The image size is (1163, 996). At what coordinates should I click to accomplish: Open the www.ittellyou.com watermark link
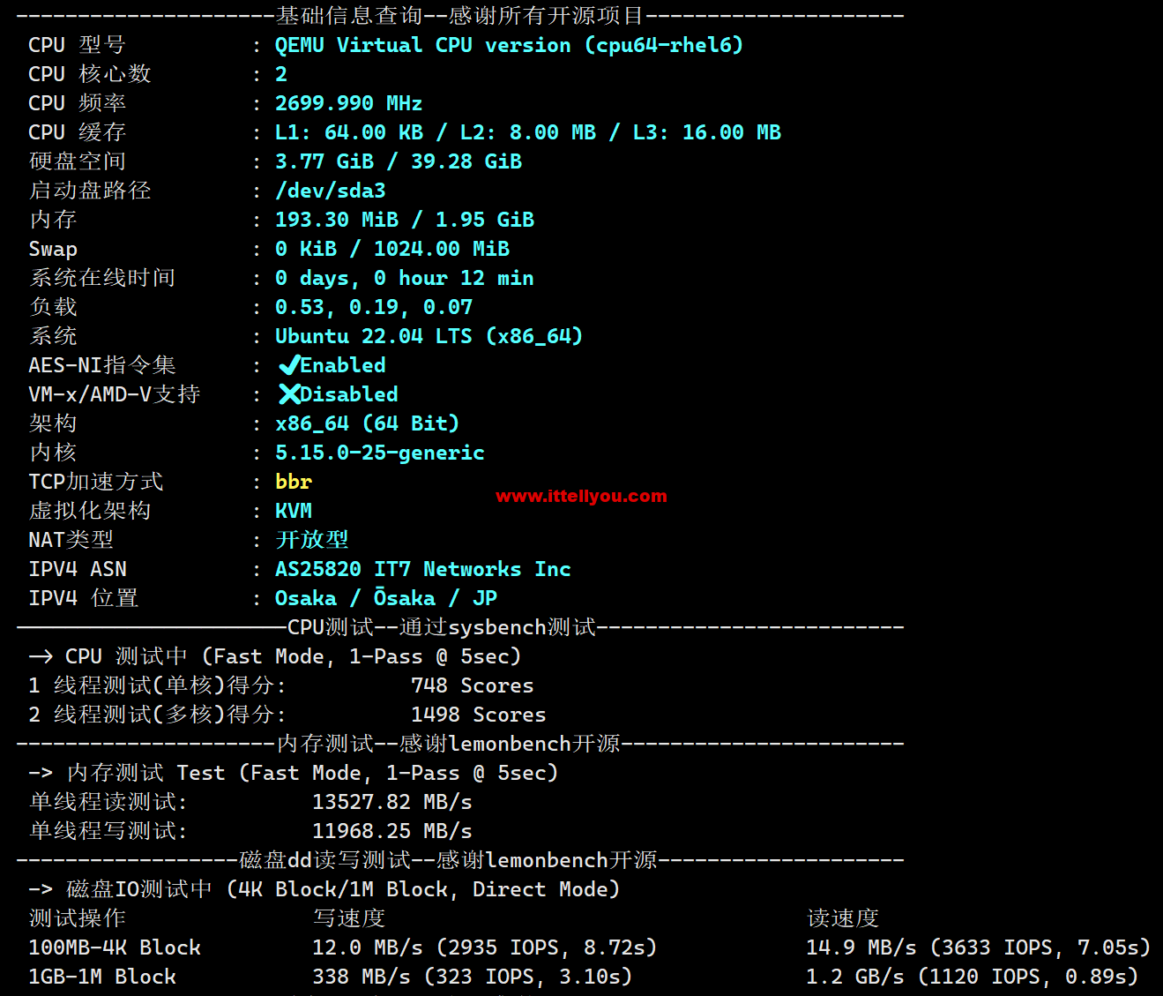(581, 496)
